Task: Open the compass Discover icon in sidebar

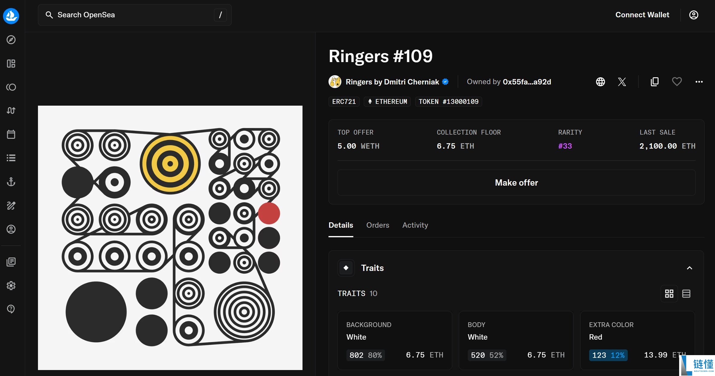Action: 11,40
